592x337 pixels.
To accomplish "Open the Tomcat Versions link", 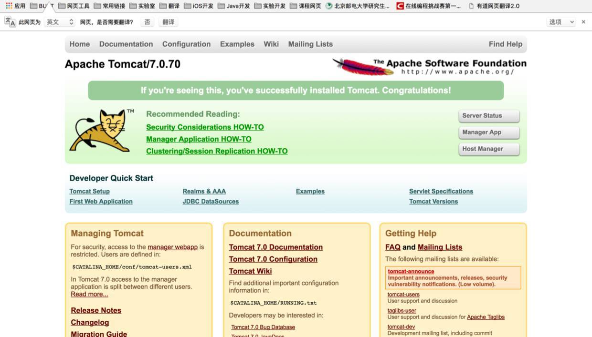I will [x=433, y=201].
